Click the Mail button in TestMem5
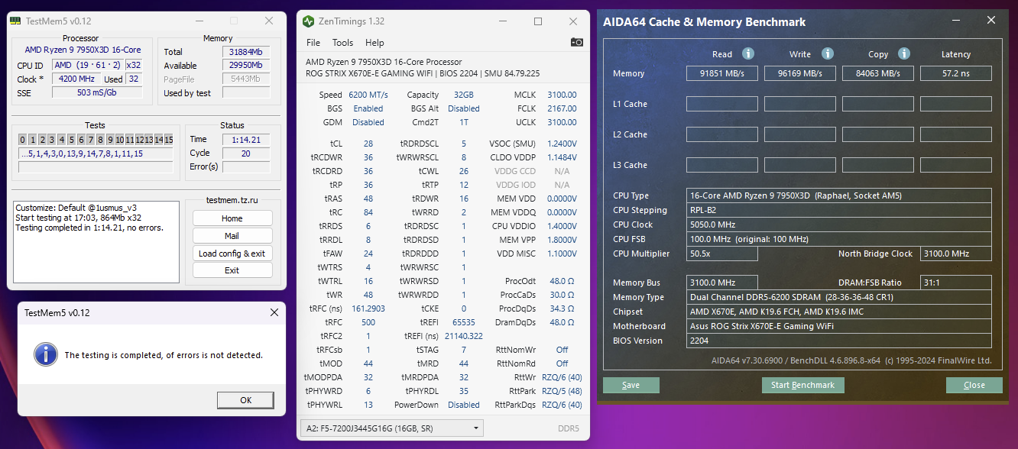The image size is (1018, 449). tap(232, 236)
